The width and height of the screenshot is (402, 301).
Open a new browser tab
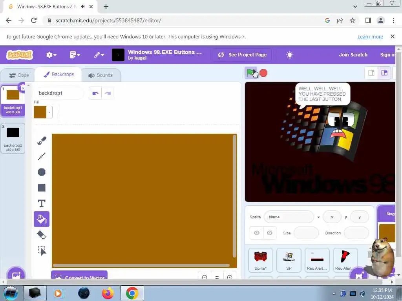[x=106, y=7]
